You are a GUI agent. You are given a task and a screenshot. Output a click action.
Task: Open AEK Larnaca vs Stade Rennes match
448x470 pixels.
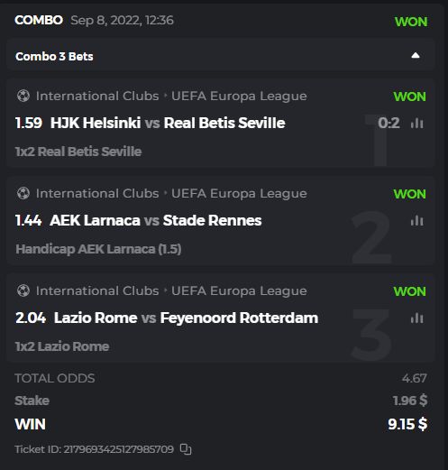point(156,220)
